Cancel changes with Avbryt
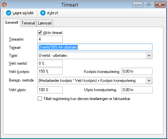 49,13
